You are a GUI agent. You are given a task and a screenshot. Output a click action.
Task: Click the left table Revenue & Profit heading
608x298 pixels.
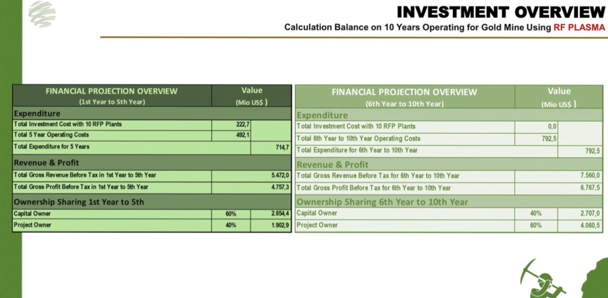pos(47,163)
